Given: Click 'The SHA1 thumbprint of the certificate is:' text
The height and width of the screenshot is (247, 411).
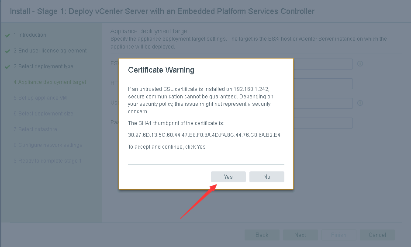Looking at the screenshot, I should click(176, 123).
